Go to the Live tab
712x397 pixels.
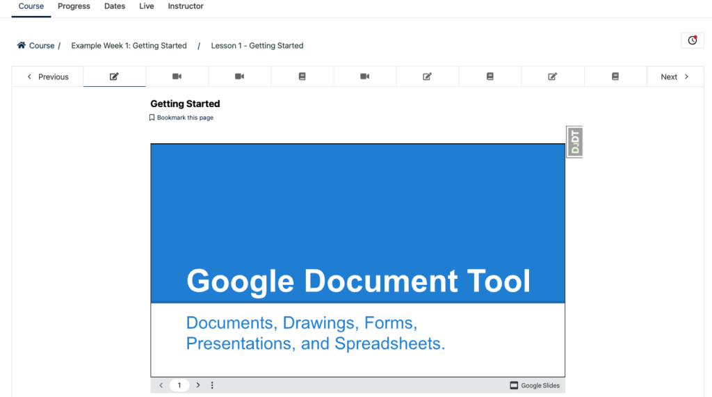(146, 6)
